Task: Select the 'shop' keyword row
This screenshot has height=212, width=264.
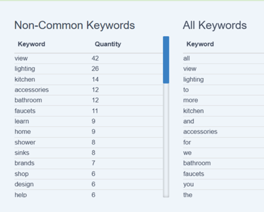Action: [x=21, y=174]
